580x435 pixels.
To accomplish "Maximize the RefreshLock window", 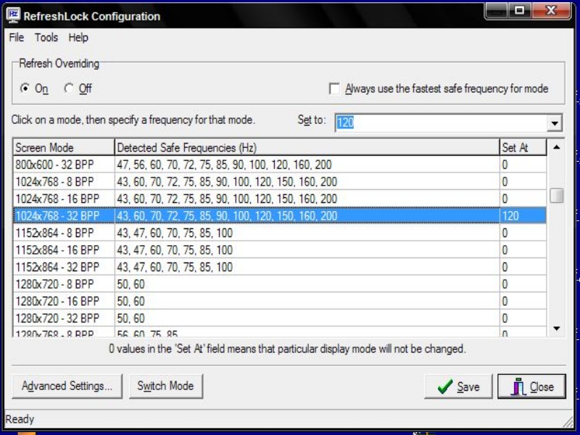I will click(519, 10).
